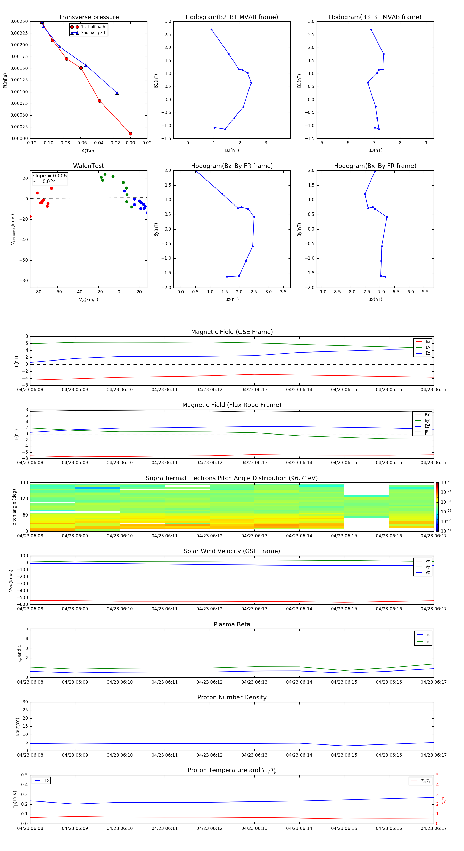Click 'Solar Wind Velocity (GSE Frame)' title
The image size is (464, 851).
point(232,551)
